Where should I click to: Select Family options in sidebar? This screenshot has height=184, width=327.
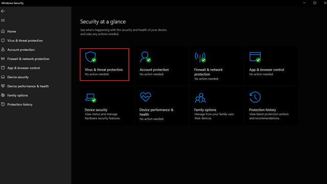pyautogui.click(x=17, y=96)
